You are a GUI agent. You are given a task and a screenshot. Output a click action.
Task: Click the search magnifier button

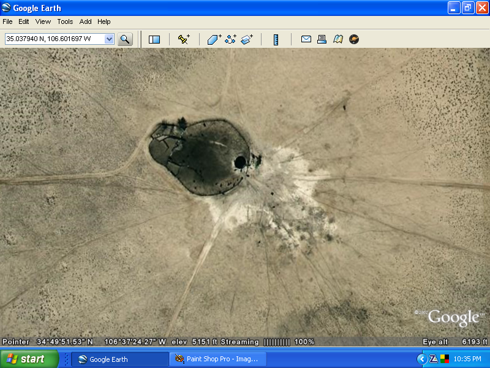coord(125,39)
